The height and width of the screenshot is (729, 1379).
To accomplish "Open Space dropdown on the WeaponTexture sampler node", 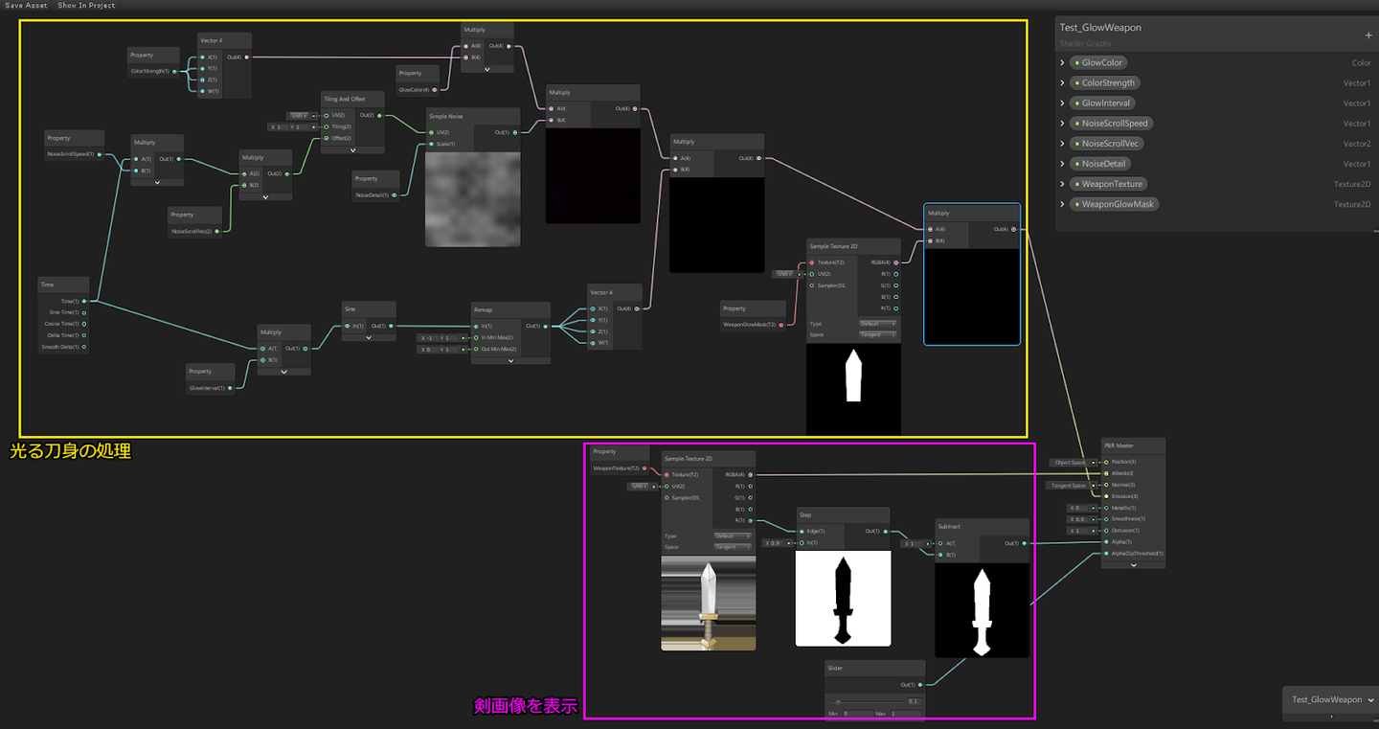I will [x=733, y=547].
